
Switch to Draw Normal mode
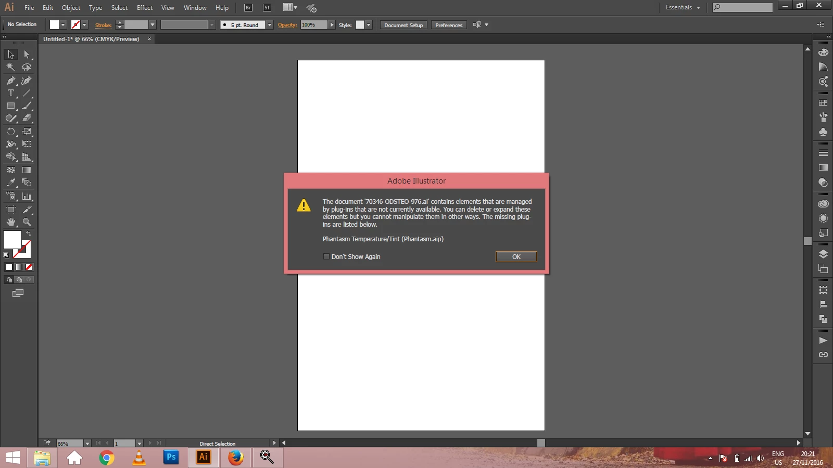(9, 280)
